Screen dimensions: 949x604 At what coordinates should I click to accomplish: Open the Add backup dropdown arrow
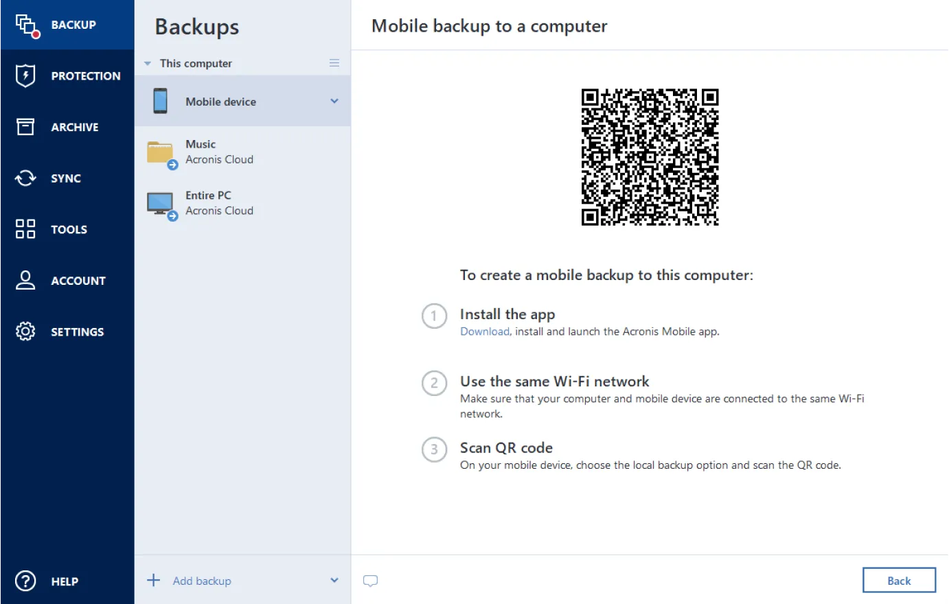pyautogui.click(x=334, y=580)
